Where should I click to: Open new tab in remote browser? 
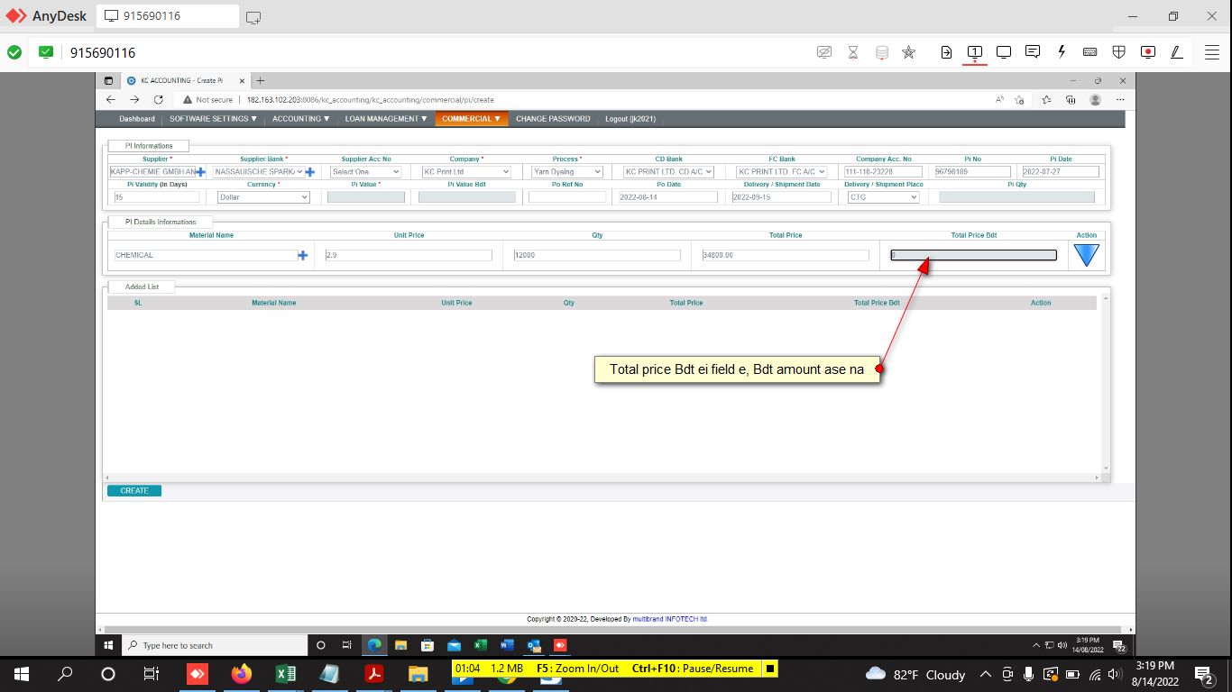tap(260, 80)
